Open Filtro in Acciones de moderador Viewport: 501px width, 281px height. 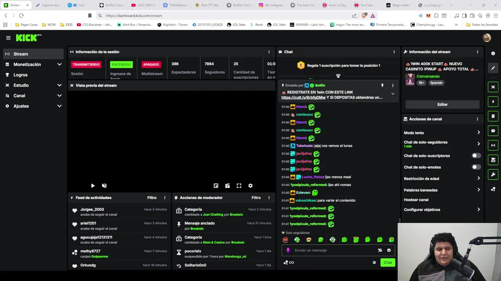[256, 198]
